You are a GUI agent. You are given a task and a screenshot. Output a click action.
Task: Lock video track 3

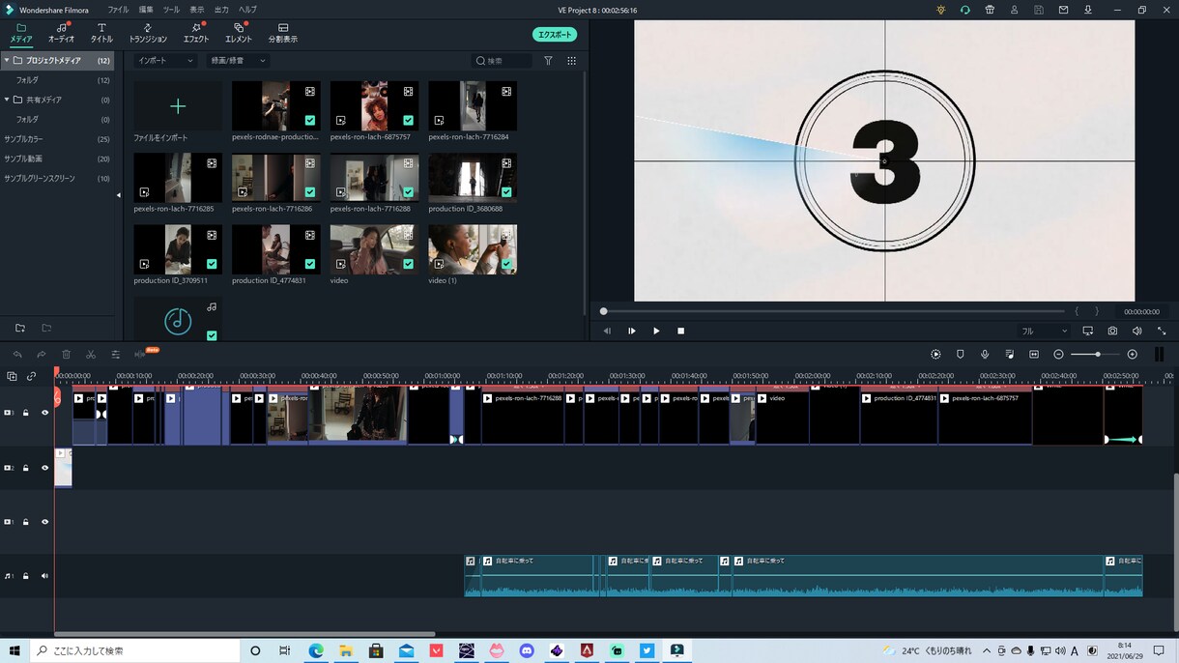(26, 413)
